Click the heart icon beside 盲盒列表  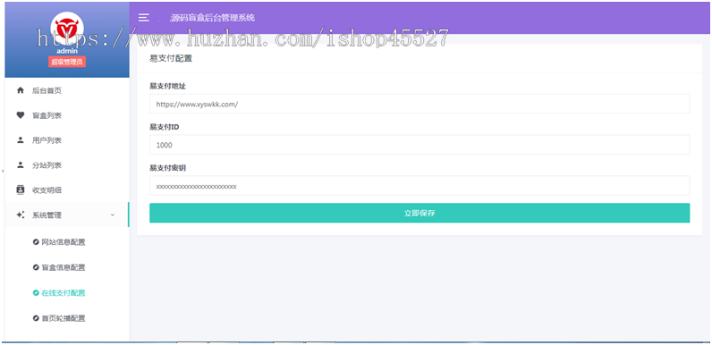point(20,115)
